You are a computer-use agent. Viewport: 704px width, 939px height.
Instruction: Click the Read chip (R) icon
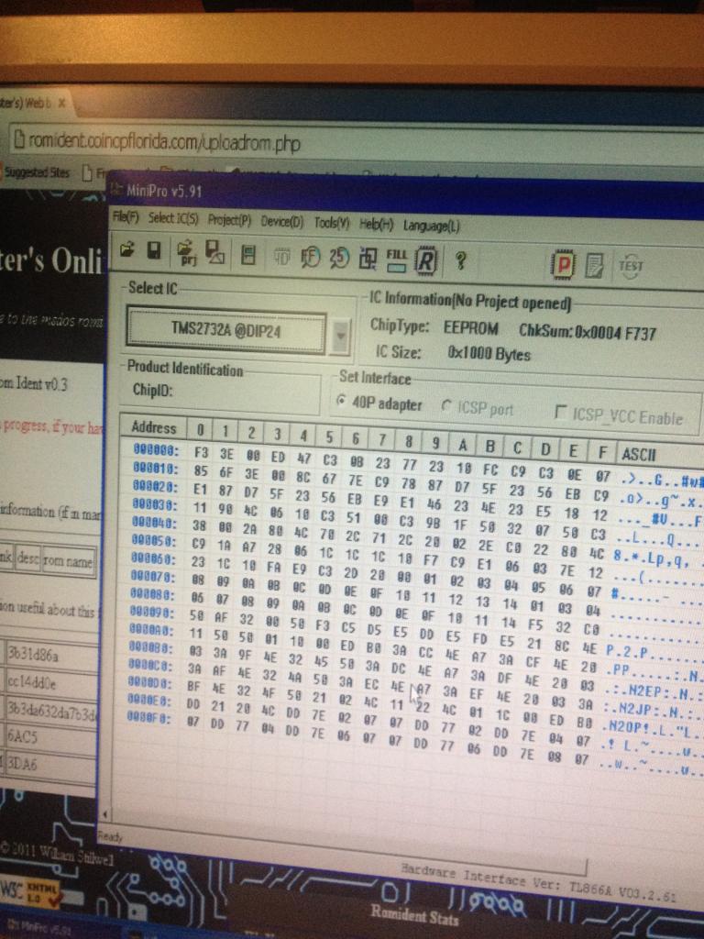tap(426, 261)
